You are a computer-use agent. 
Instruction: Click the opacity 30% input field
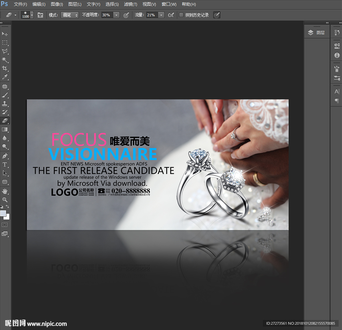coord(107,15)
